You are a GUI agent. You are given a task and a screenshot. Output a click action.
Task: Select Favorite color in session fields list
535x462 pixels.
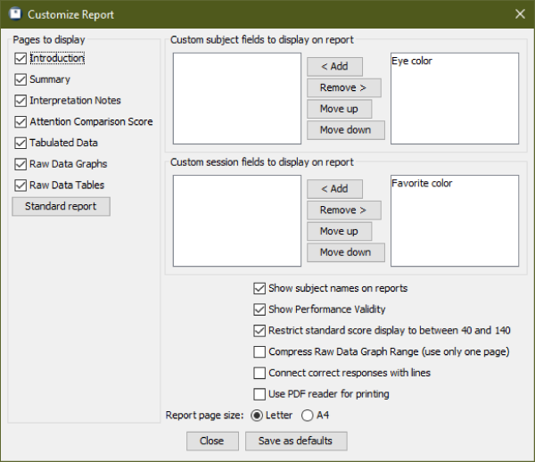422,184
